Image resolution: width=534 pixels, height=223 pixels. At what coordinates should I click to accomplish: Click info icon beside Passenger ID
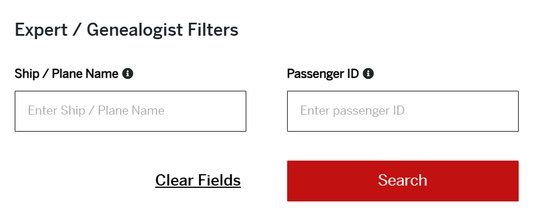click(368, 74)
